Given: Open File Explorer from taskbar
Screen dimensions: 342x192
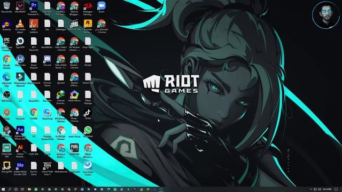Looking at the screenshot, I should pyautogui.click(x=29, y=189).
